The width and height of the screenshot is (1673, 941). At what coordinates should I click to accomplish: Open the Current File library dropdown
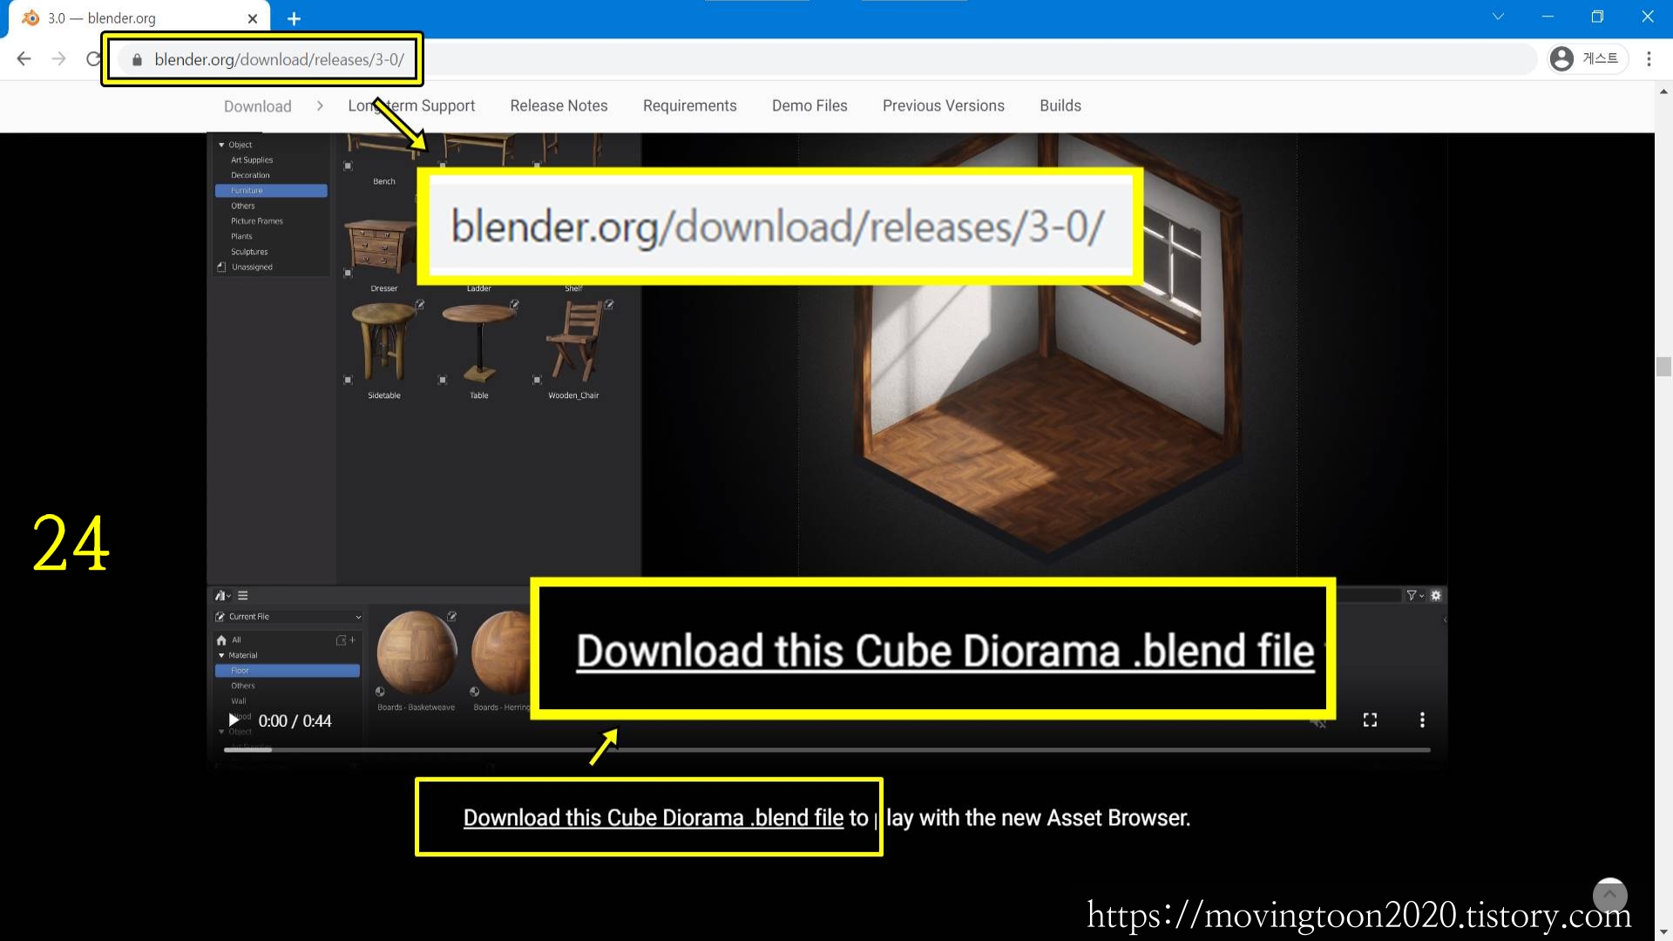(288, 617)
